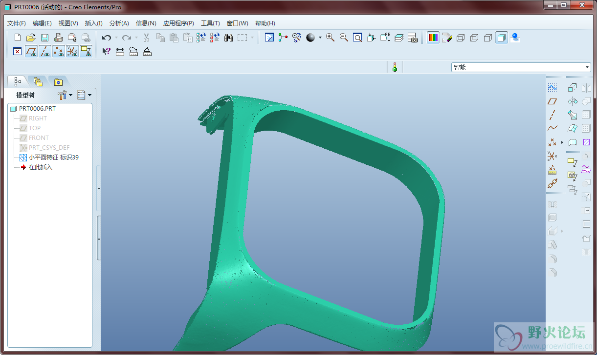
Task: Switch to hidden line display mode
Action: 474,38
